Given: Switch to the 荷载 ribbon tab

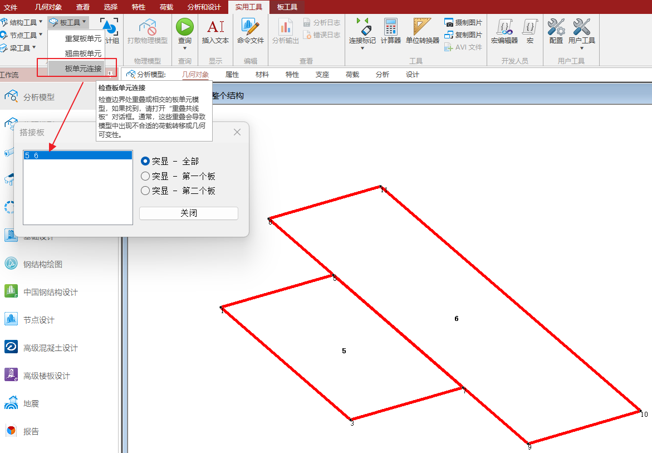Looking at the screenshot, I should [166, 7].
